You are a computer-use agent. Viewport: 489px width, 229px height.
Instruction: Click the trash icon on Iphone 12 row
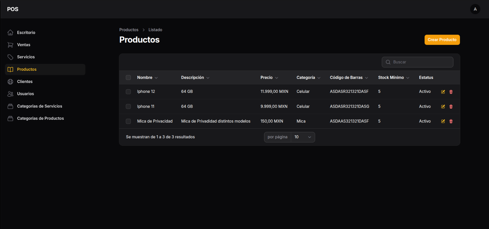(x=451, y=92)
